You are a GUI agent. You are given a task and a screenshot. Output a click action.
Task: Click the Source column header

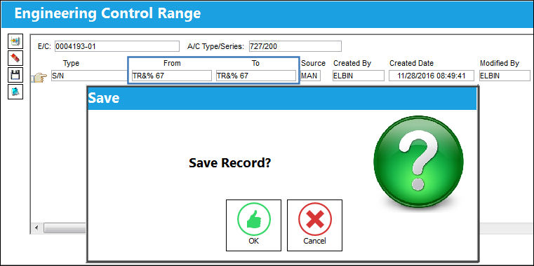(x=314, y=63)
